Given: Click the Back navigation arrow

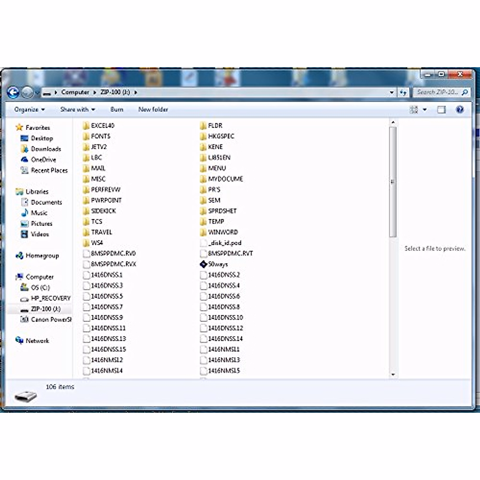Looking at the screenshot, I should pos(13,92).
